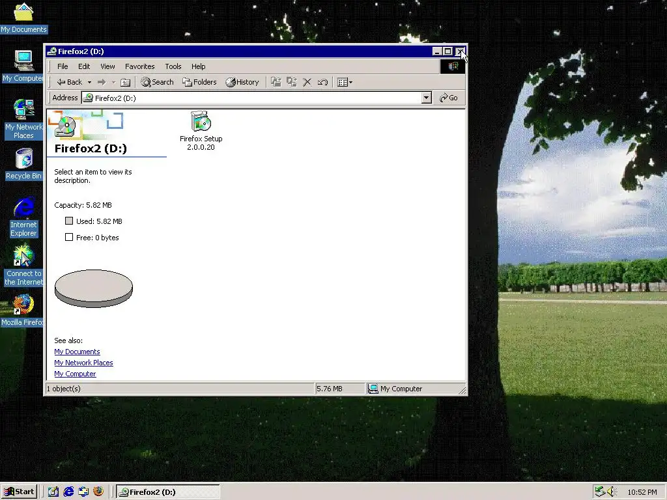Open the Tools menu
Image resolution: width=667 pixels, height=500 pixels.
click(173, 66)
